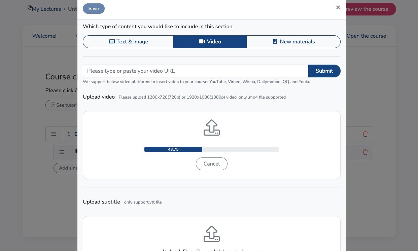418x251 pixels.
Task: Switch to Text & image content type
Action: coord(128,42)
